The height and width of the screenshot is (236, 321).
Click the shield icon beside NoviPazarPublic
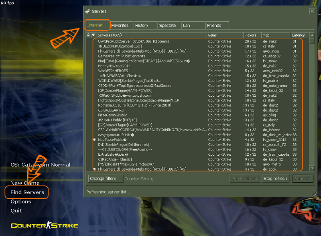click(95, 139)
